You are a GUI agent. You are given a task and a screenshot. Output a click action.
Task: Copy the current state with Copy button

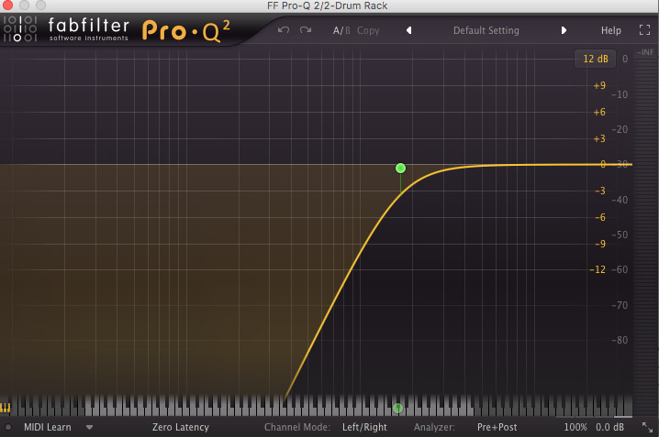(x=368, y=30)
